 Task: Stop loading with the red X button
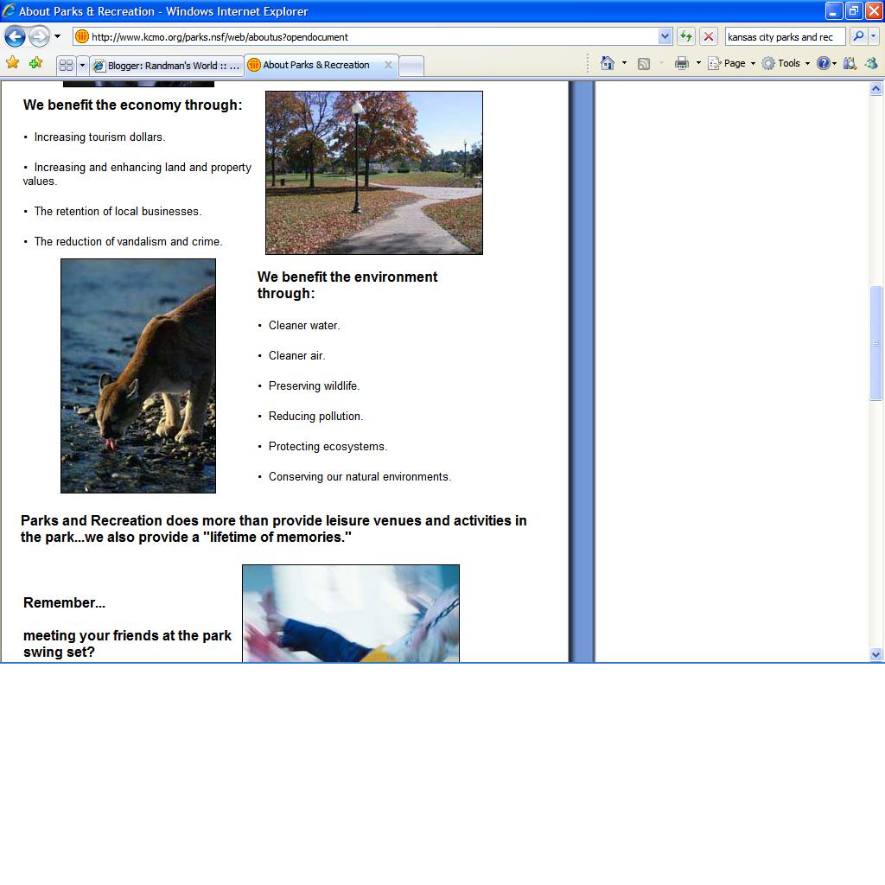(709, 36)
